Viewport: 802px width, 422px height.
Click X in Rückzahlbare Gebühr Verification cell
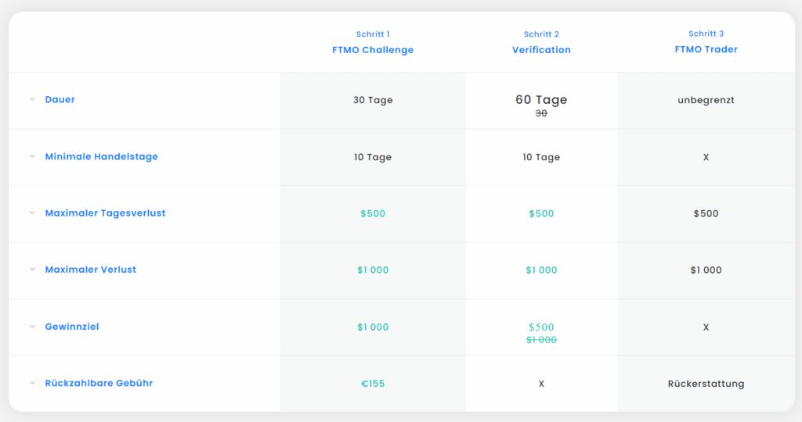541,384
